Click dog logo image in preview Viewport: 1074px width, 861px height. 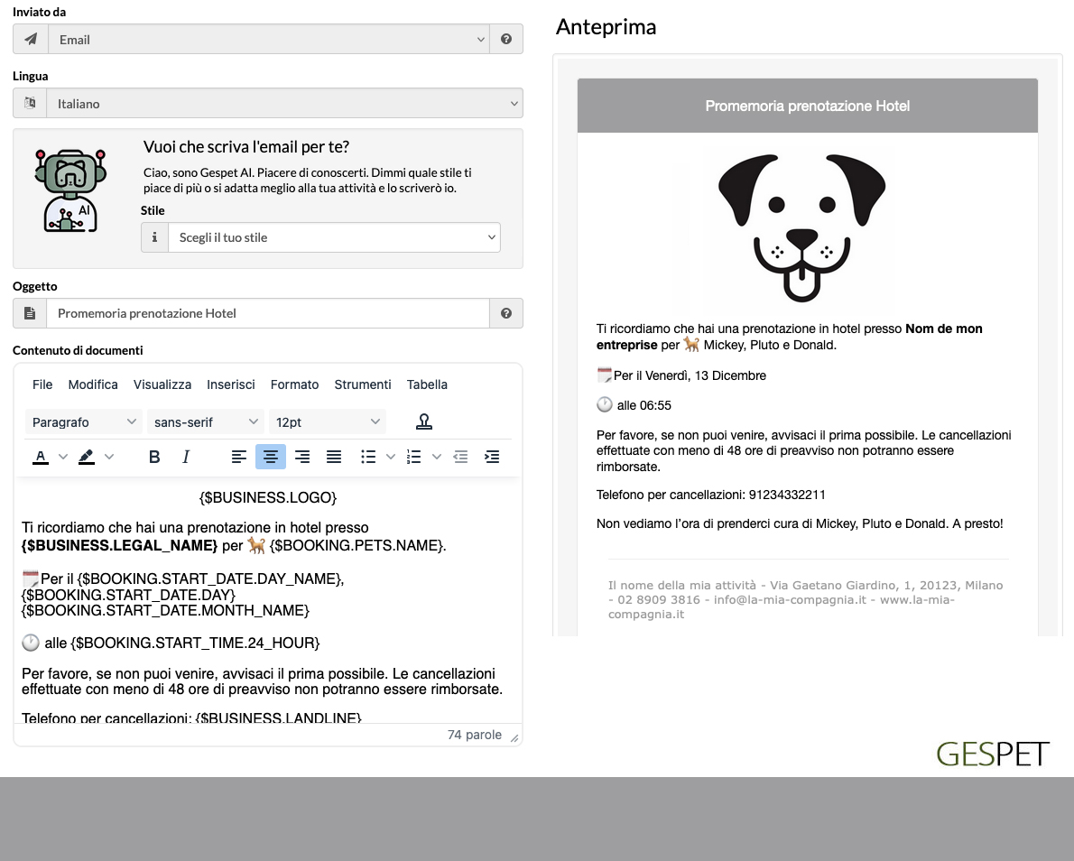pyautogui.click(x=801, y=228)
